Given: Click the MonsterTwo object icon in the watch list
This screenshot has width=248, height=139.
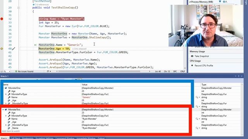Looking at the screenshot, I should pos(6,110).
